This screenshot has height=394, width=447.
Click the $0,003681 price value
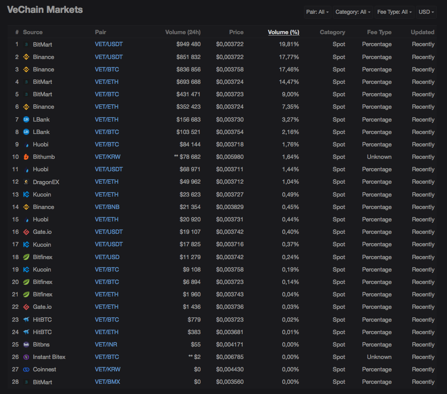tap(230, 332)
